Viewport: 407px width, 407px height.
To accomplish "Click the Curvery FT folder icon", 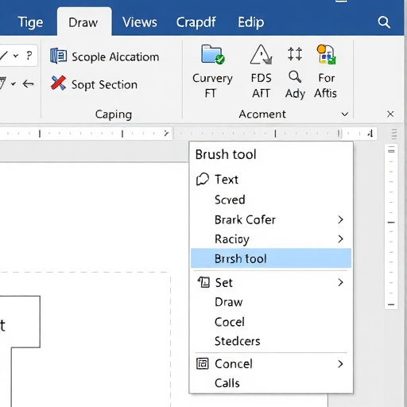I will click(212, 55).
